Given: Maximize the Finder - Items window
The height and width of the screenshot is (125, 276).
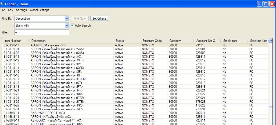Looking at the screenshot, I should point(266,4).
